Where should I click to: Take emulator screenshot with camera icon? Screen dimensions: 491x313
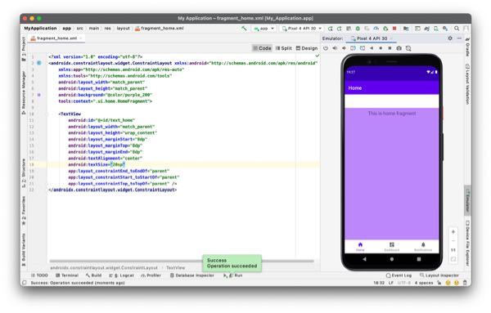tap(399, 48)
